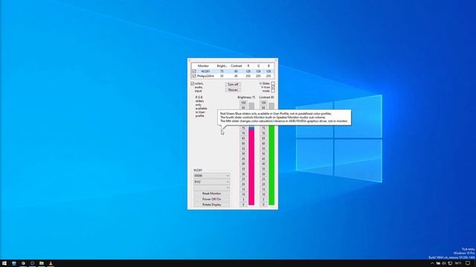
Task: Set brightness to 0 with step button
Action: pos(243,205)
